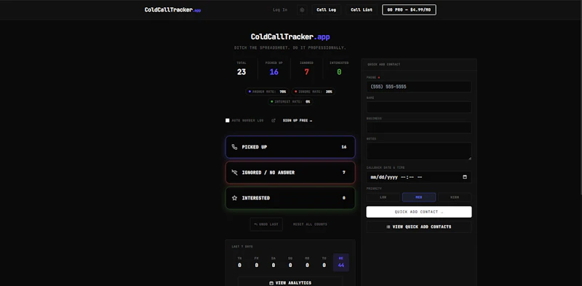Focus the Phone number input field
This screenshot has height=286, width=582.
419,87
